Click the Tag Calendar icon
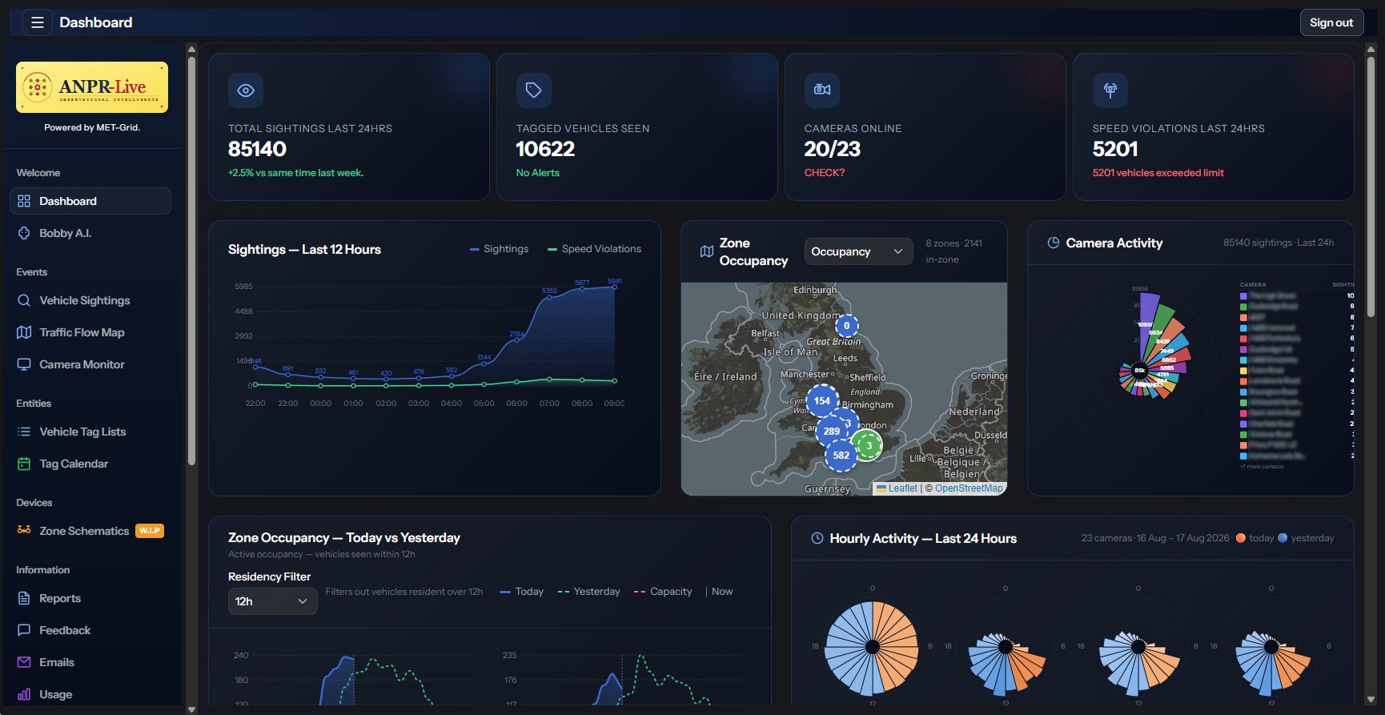The width and height of the screenshot is (1385, 715). click(24, 464)
